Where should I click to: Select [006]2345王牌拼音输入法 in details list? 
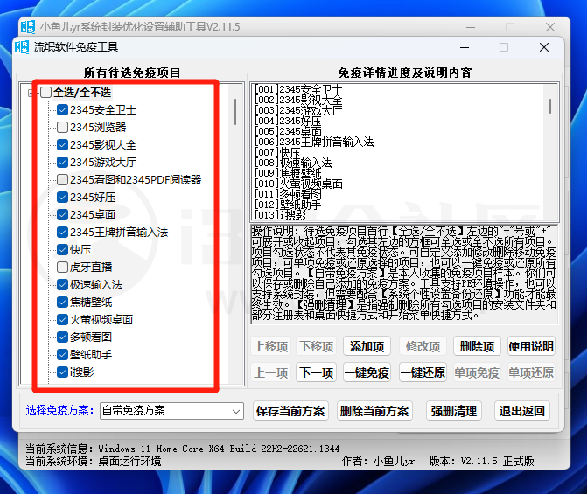pyautogui.click(x=314, y=142)
